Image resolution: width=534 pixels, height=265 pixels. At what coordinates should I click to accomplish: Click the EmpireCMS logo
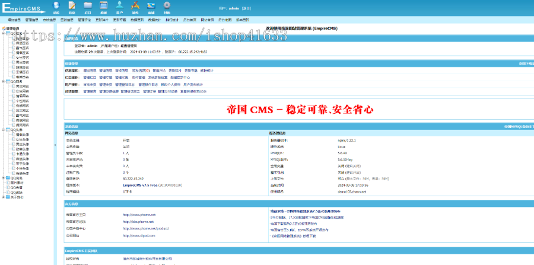click(x=23, y=8)
